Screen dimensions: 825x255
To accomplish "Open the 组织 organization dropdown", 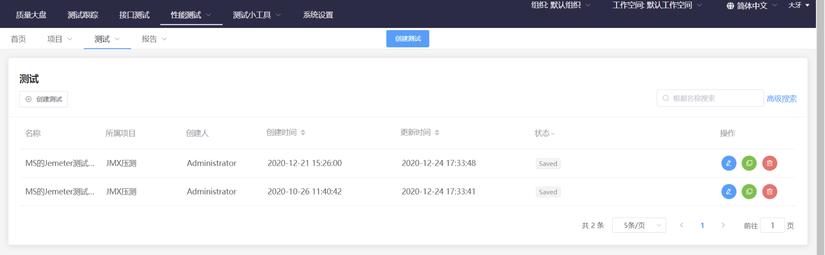I will [x=560, y=5].
